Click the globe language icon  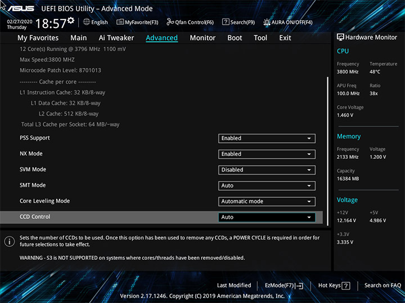click(x=87, y=22)
